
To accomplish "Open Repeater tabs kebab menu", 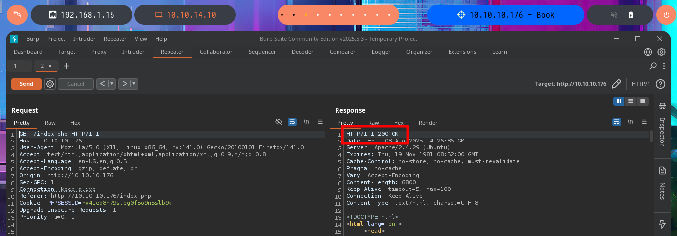I will (x=663, y=66).
